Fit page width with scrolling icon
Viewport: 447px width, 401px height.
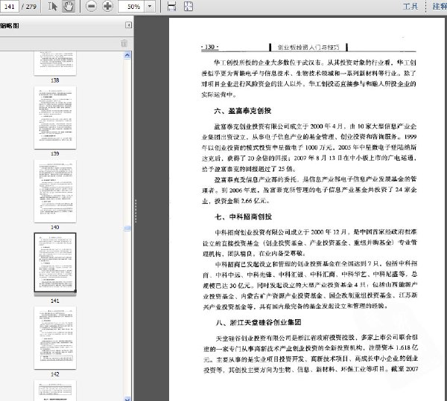[171, 6]
